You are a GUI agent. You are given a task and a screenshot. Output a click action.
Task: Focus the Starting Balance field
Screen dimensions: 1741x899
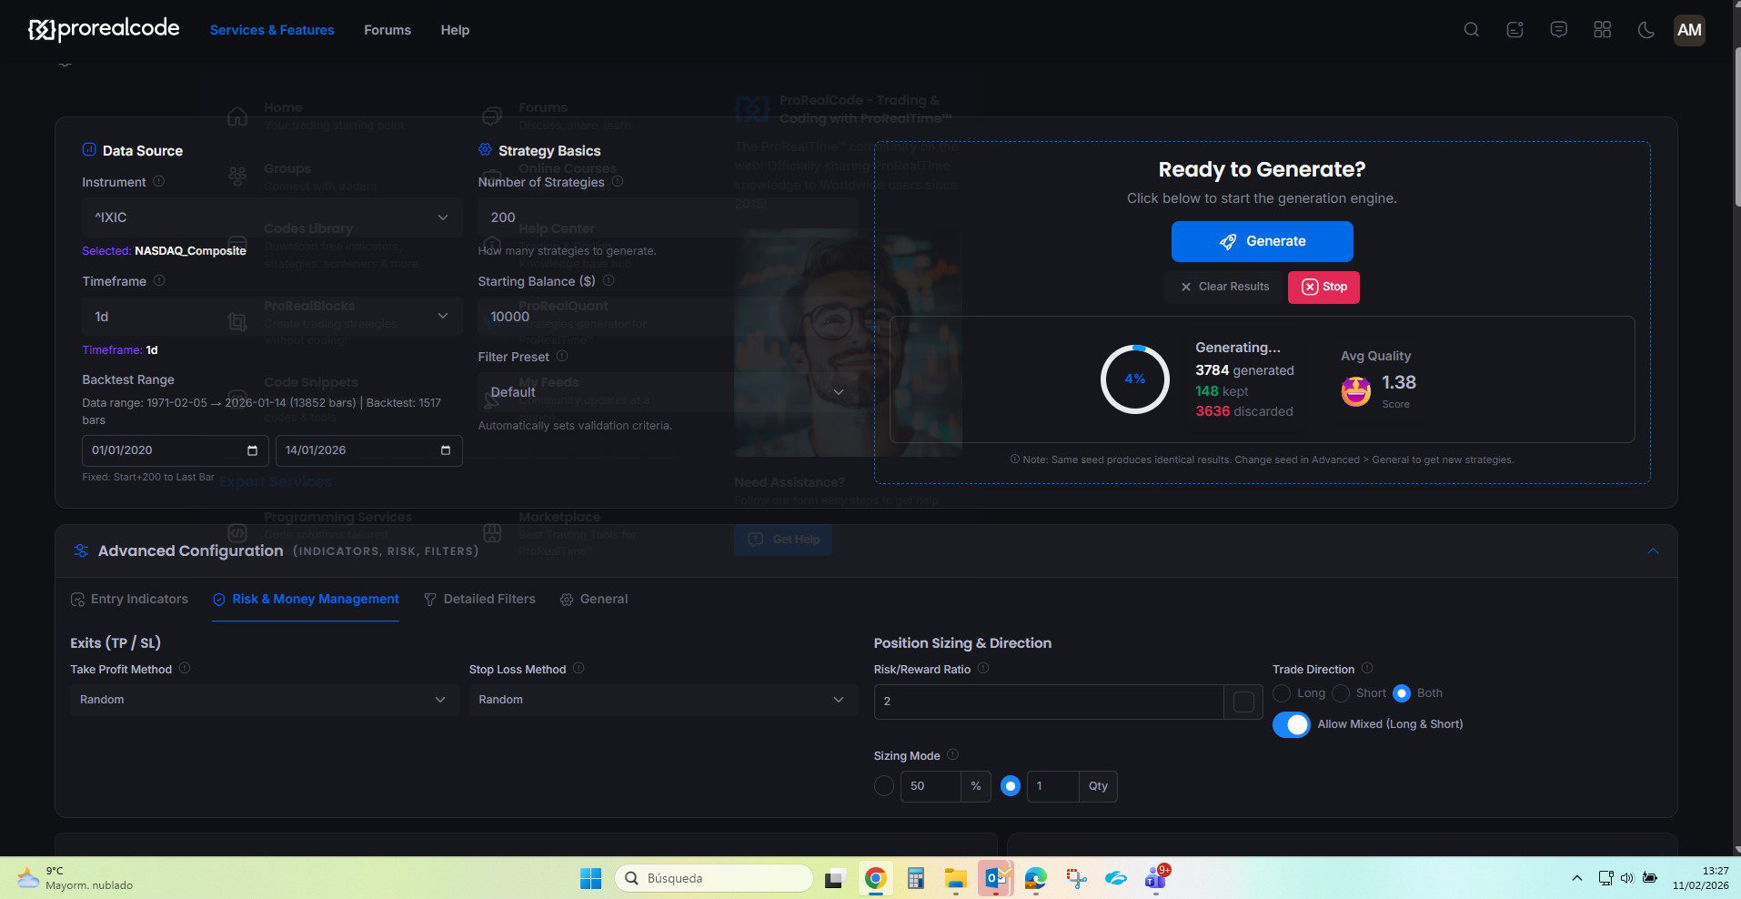[668, 317]
